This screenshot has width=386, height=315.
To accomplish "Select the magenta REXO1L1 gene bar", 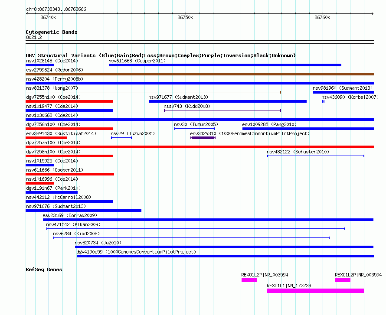I will pos(315,291).
